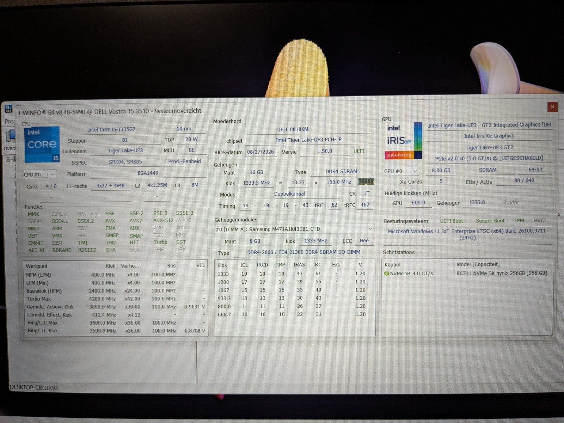Click the Dubbelkanaal memory mode value
This screenshot has height=423, width=564.
click(x=290, y=194)
